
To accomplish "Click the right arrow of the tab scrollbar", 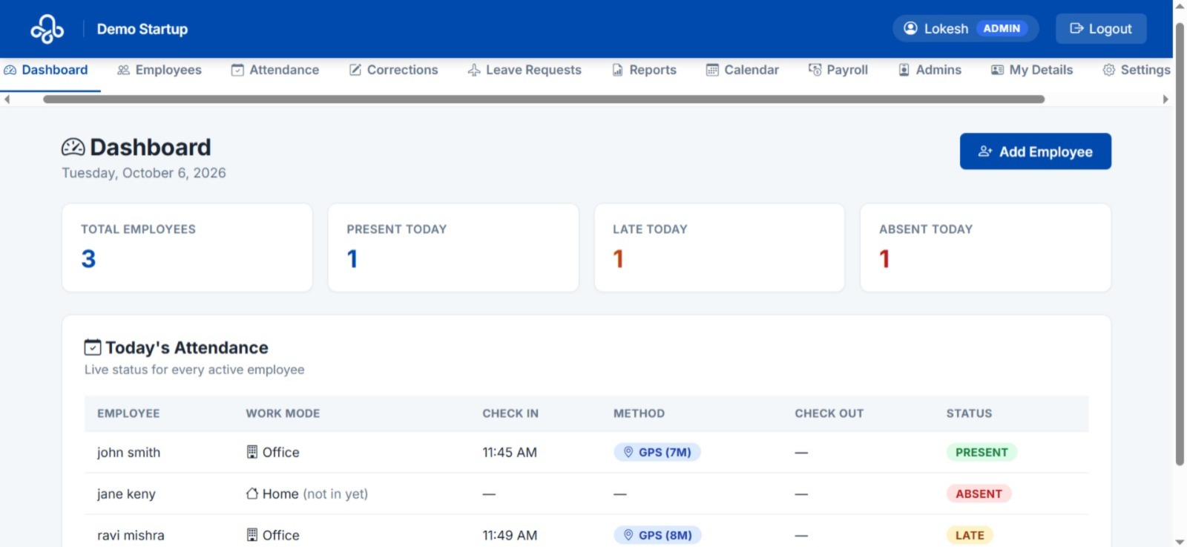I will click(1165, 99).
